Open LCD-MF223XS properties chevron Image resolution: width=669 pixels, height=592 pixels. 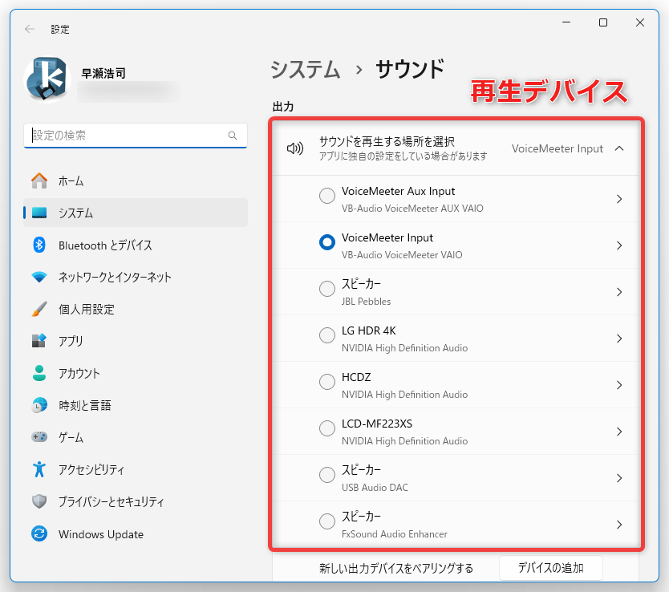pos(619,432)
